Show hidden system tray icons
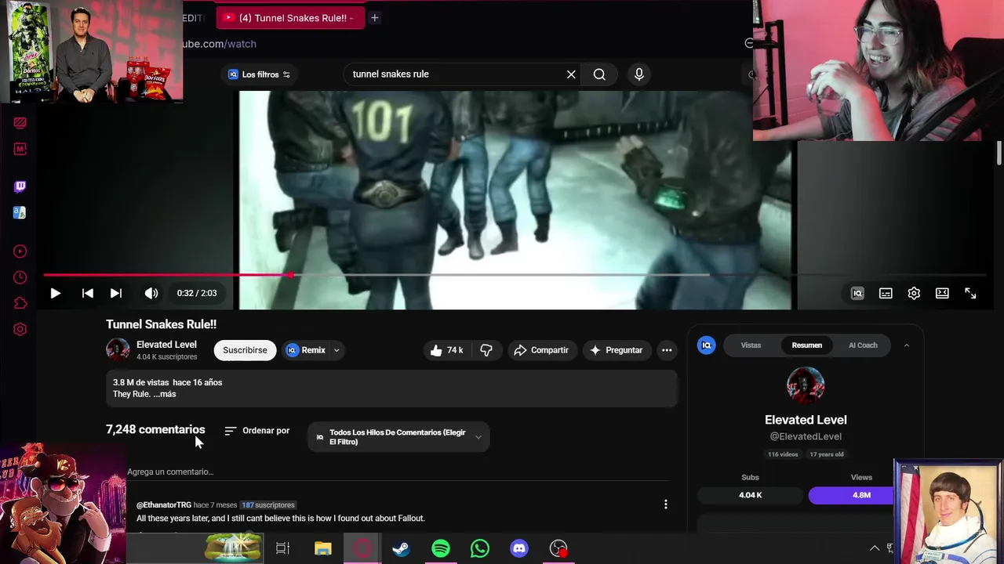Viewport: 1004px width, 564px height. click(x=875, y=548)
